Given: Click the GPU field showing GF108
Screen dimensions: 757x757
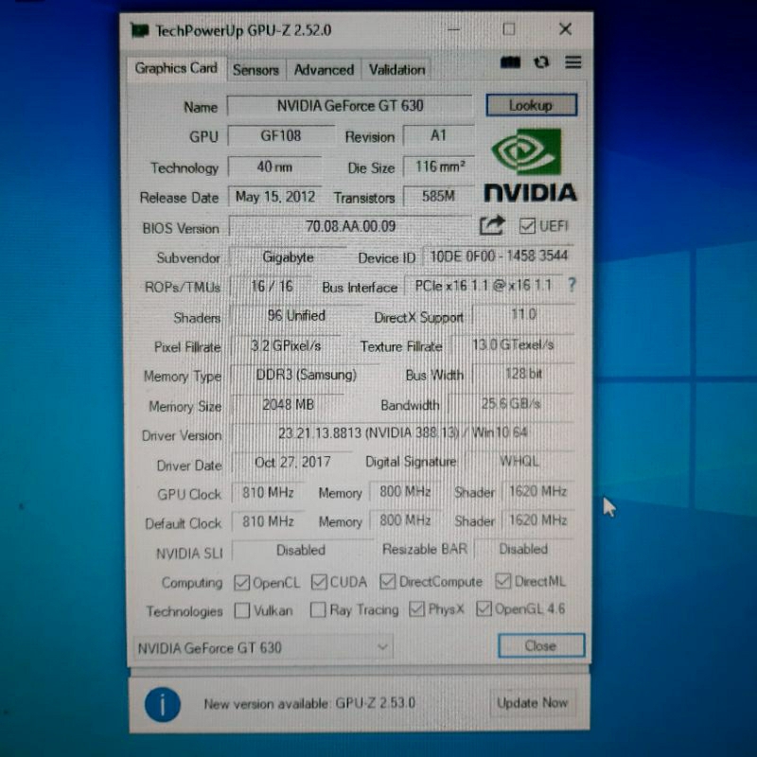Looking at the screenshot, I should (281, 135).
